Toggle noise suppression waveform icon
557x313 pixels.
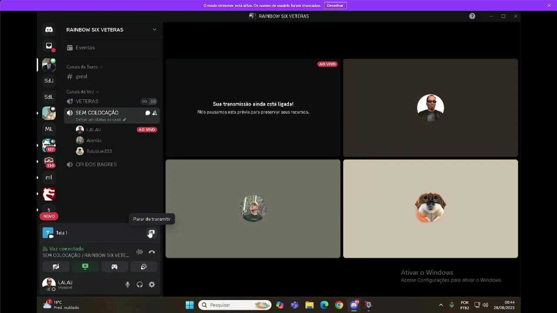[140, 252]
